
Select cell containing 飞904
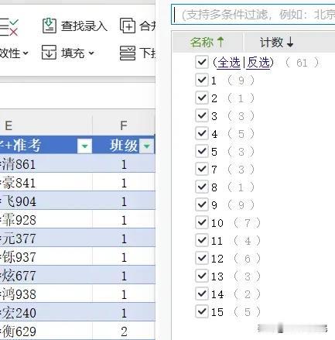[x=46, y=201]
